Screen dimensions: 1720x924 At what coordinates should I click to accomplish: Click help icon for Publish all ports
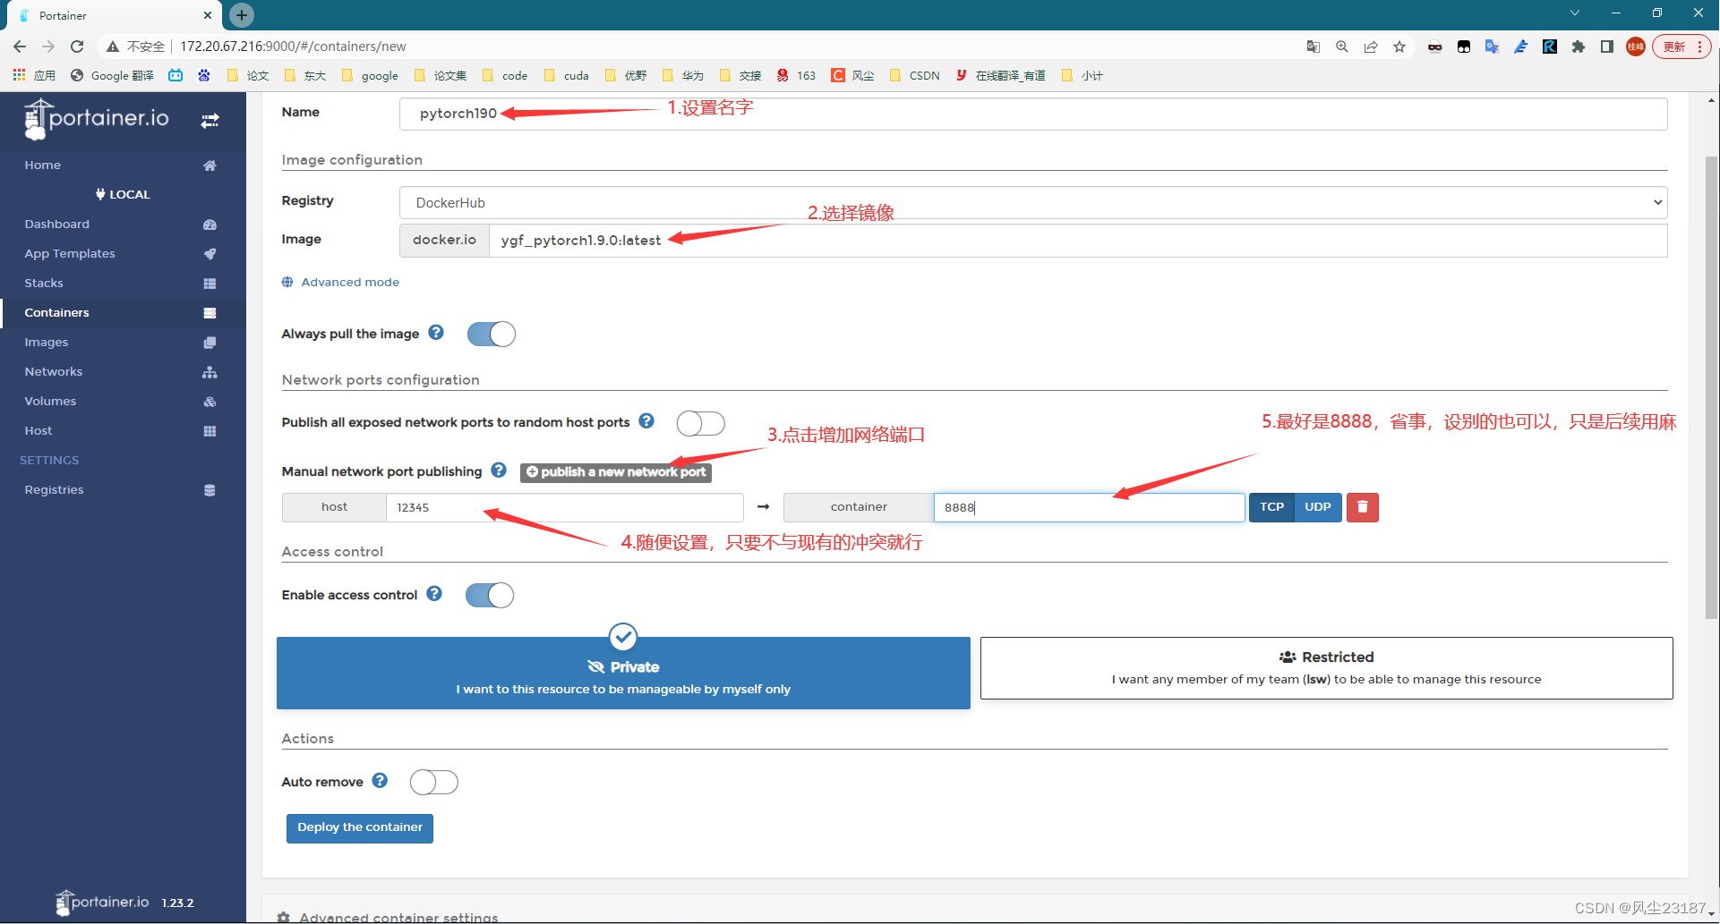(646, 421)
